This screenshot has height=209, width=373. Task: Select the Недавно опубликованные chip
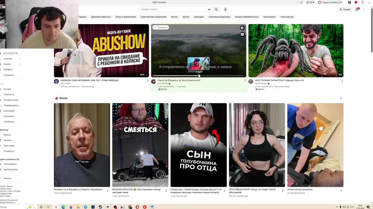click(x=247, y=17)
